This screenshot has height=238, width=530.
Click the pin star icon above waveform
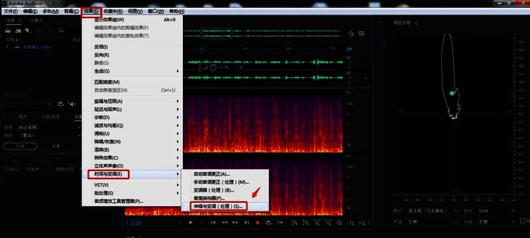point(351,33)
